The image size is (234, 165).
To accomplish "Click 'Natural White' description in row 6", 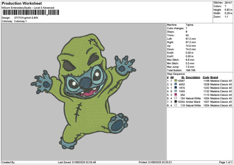I will click(x=193, y=98).
